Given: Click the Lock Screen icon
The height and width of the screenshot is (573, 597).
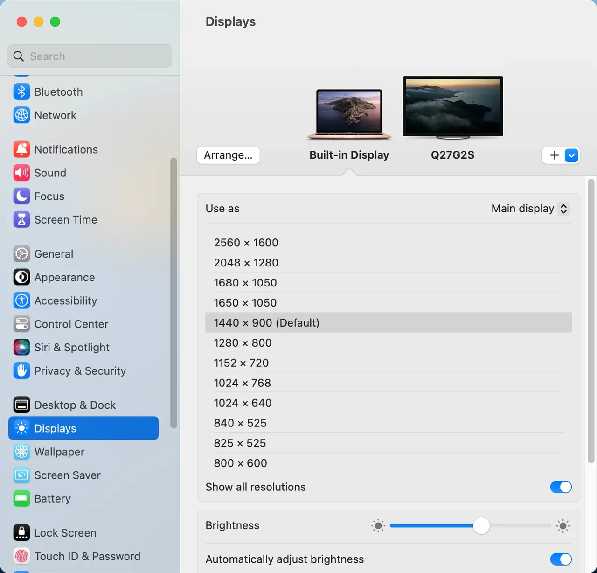Looking at the screenshot, I should pos(21,533).
